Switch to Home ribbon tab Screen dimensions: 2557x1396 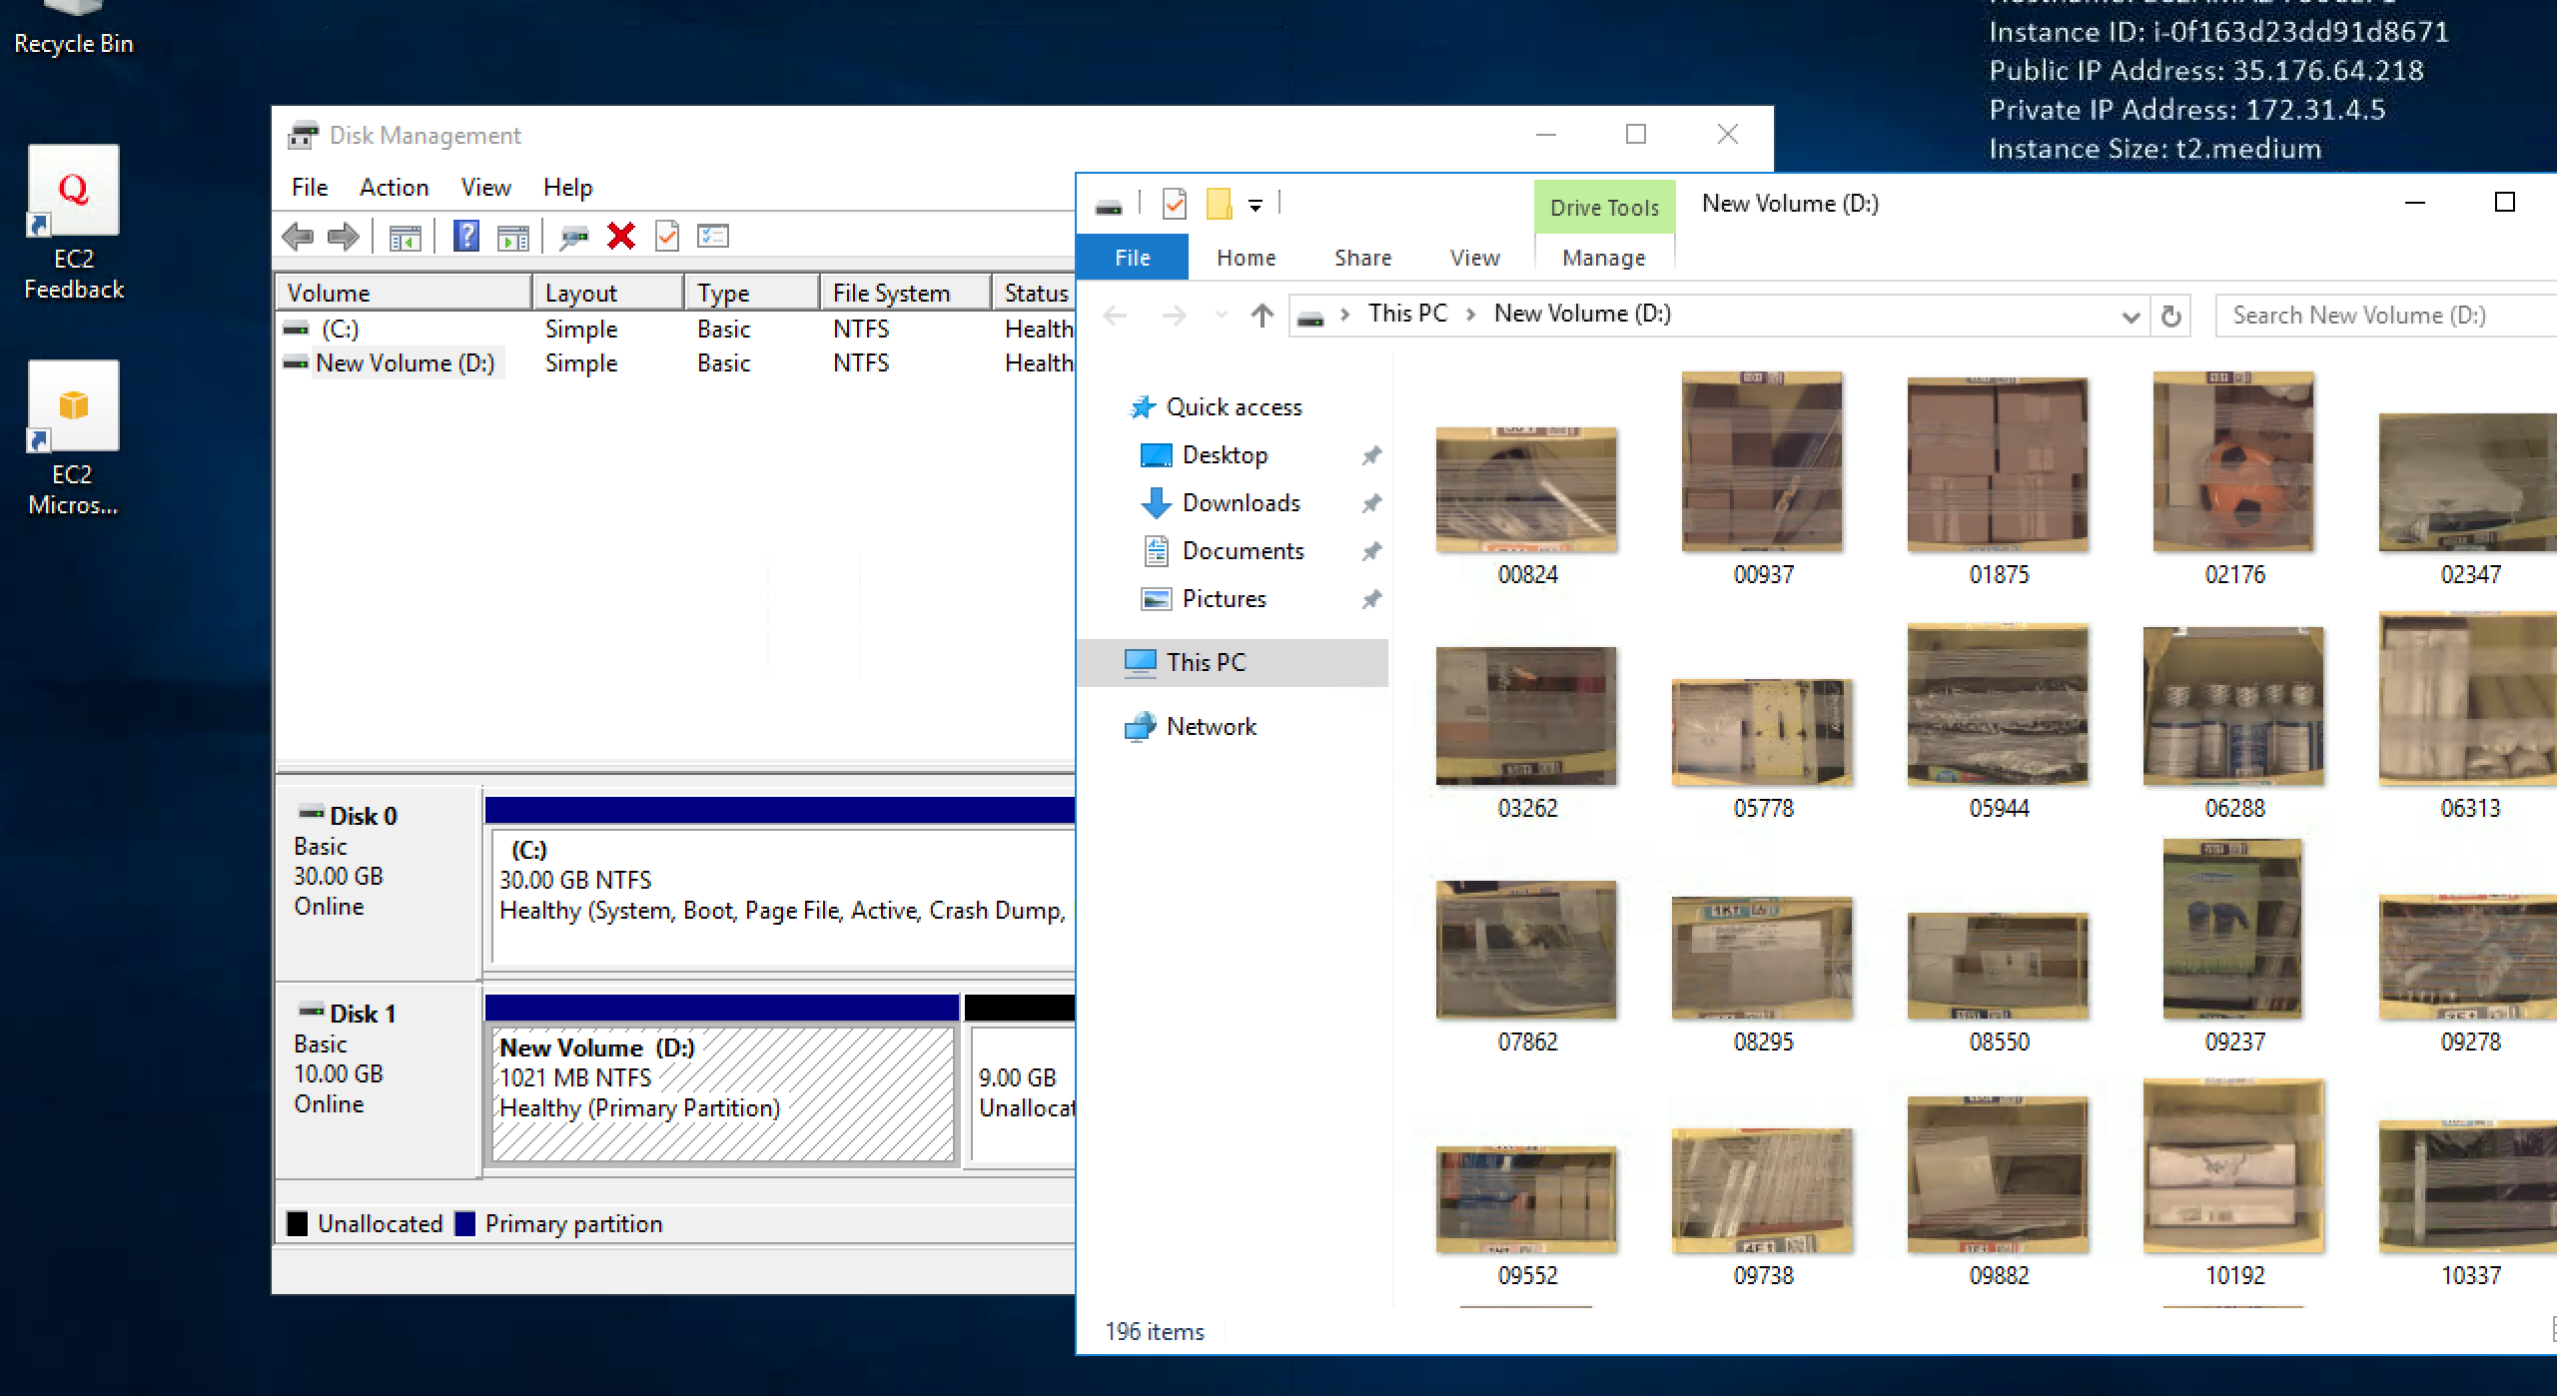click(1246, 259)
